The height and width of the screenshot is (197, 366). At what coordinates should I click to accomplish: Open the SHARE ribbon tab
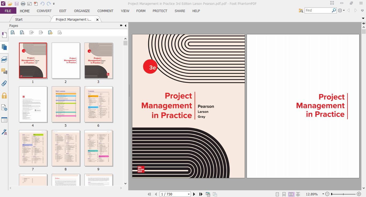[180, 11]
